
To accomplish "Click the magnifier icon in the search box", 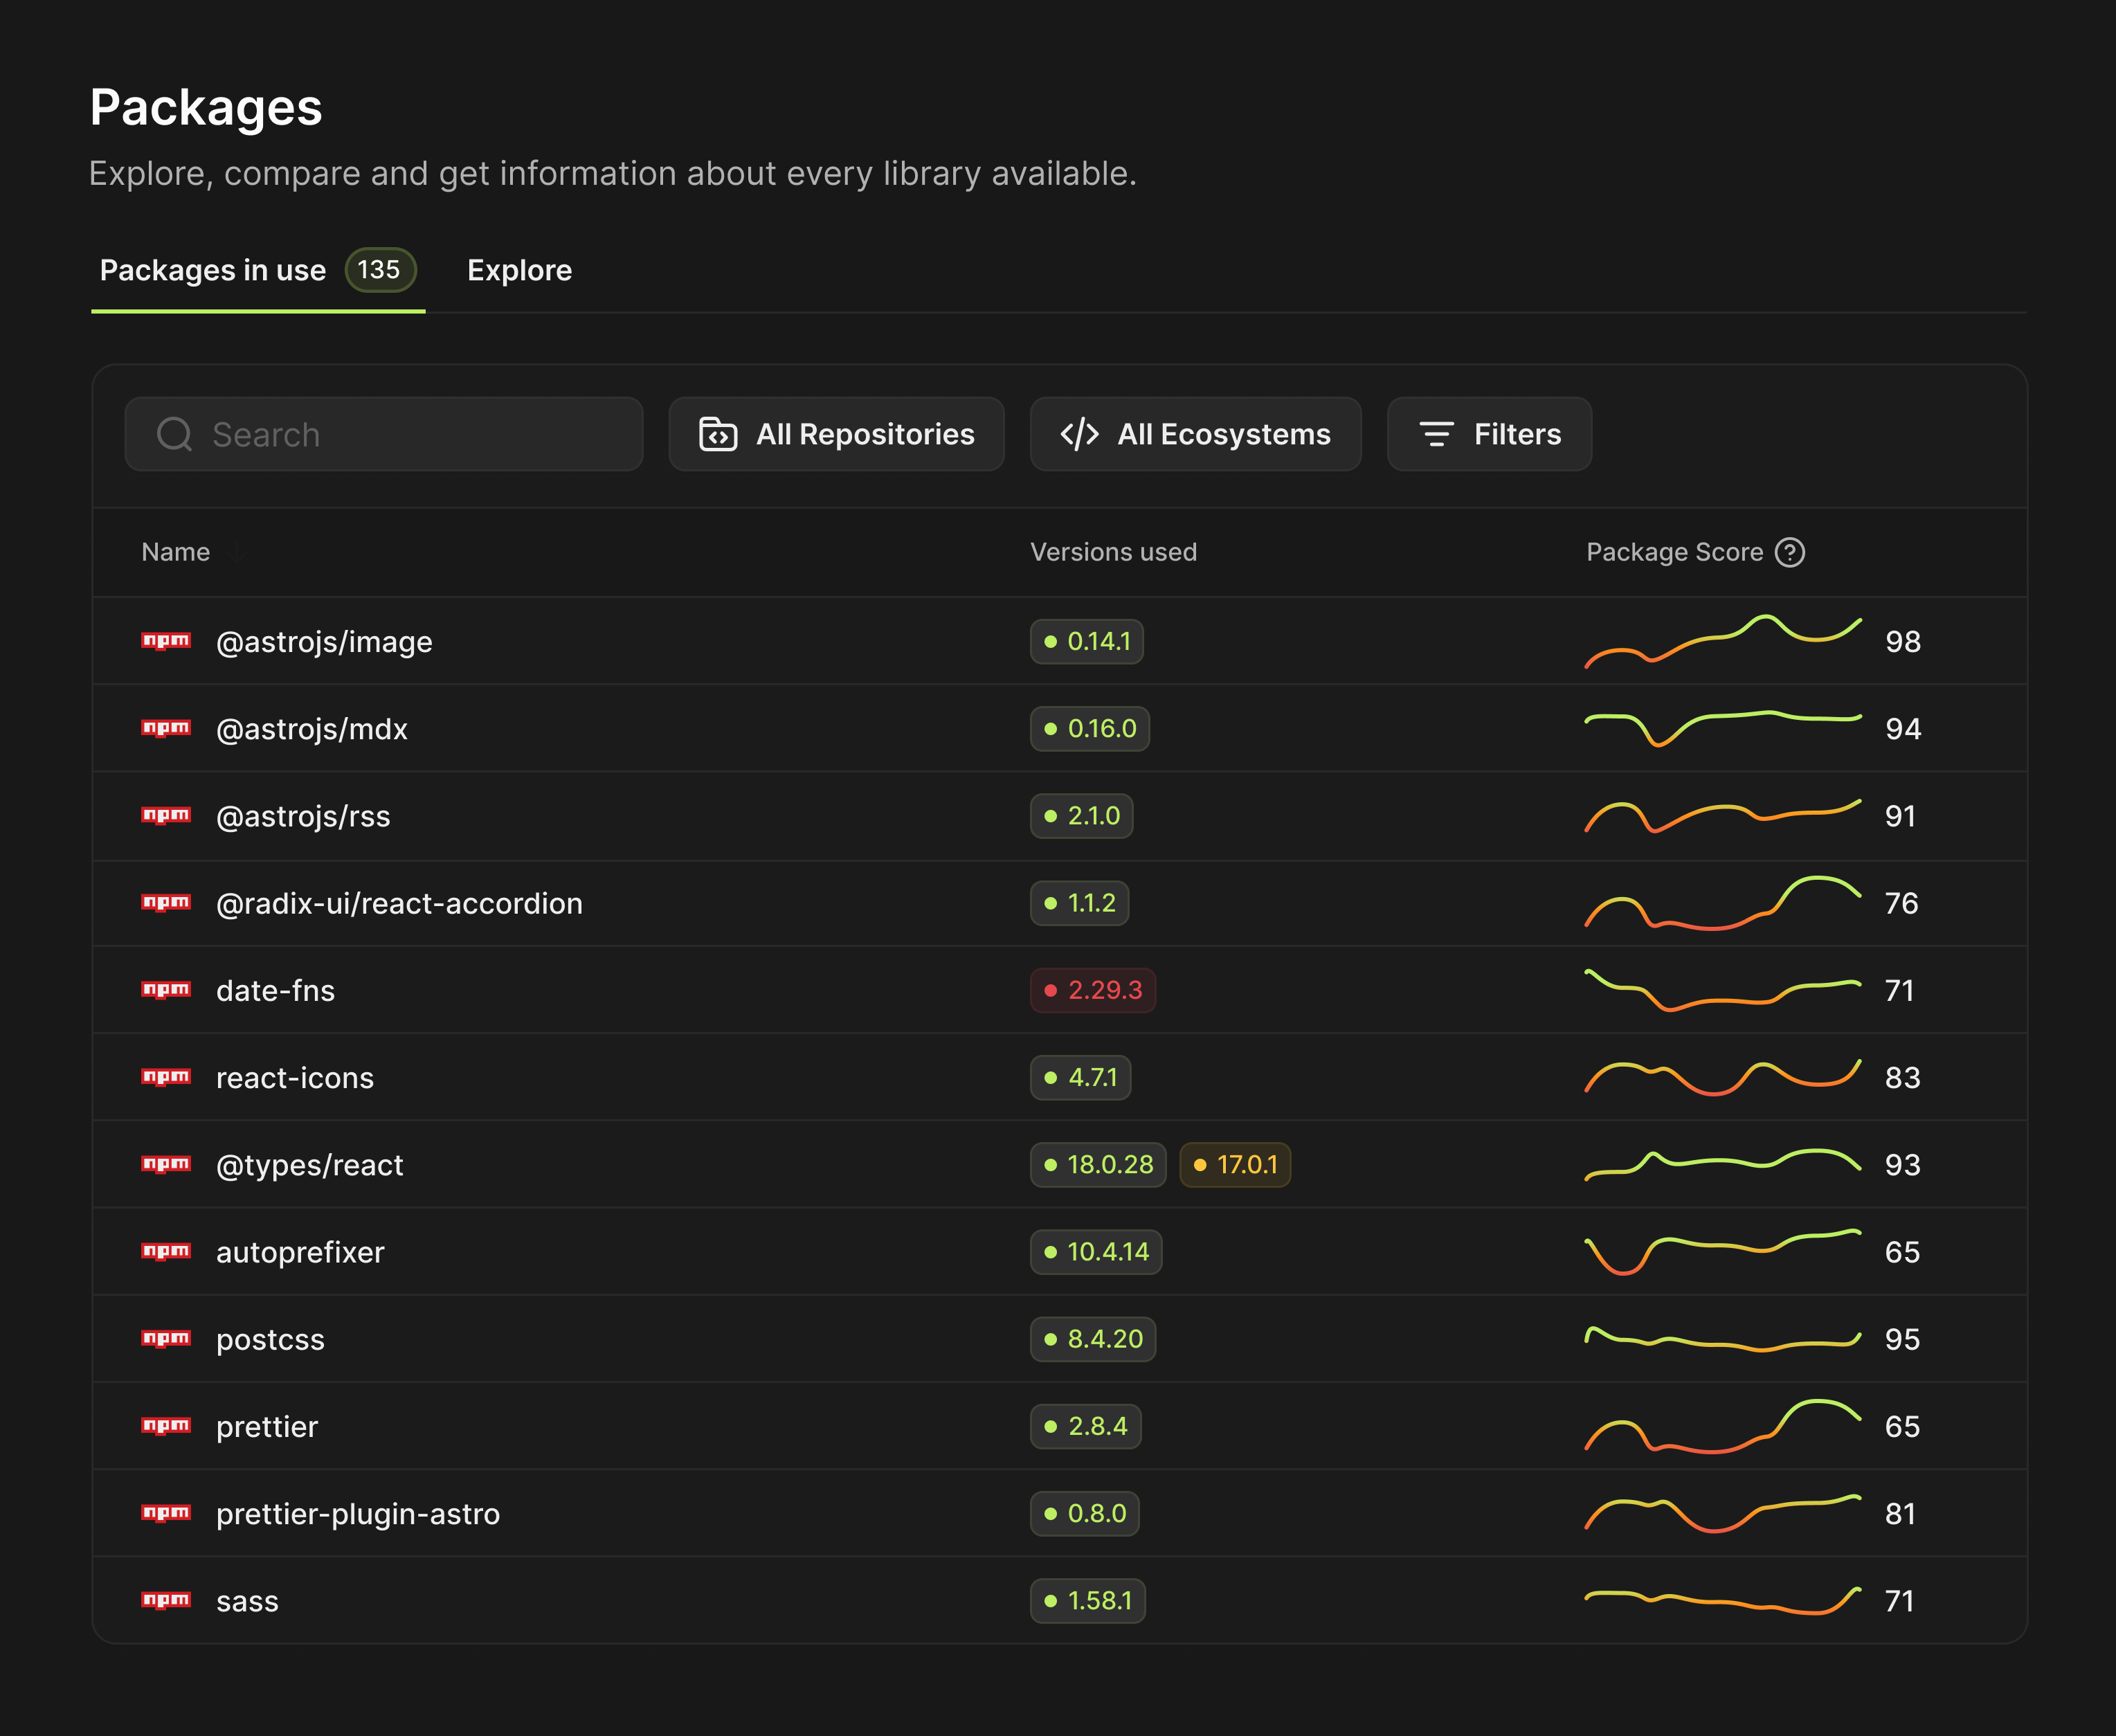I will coord(174,434).
